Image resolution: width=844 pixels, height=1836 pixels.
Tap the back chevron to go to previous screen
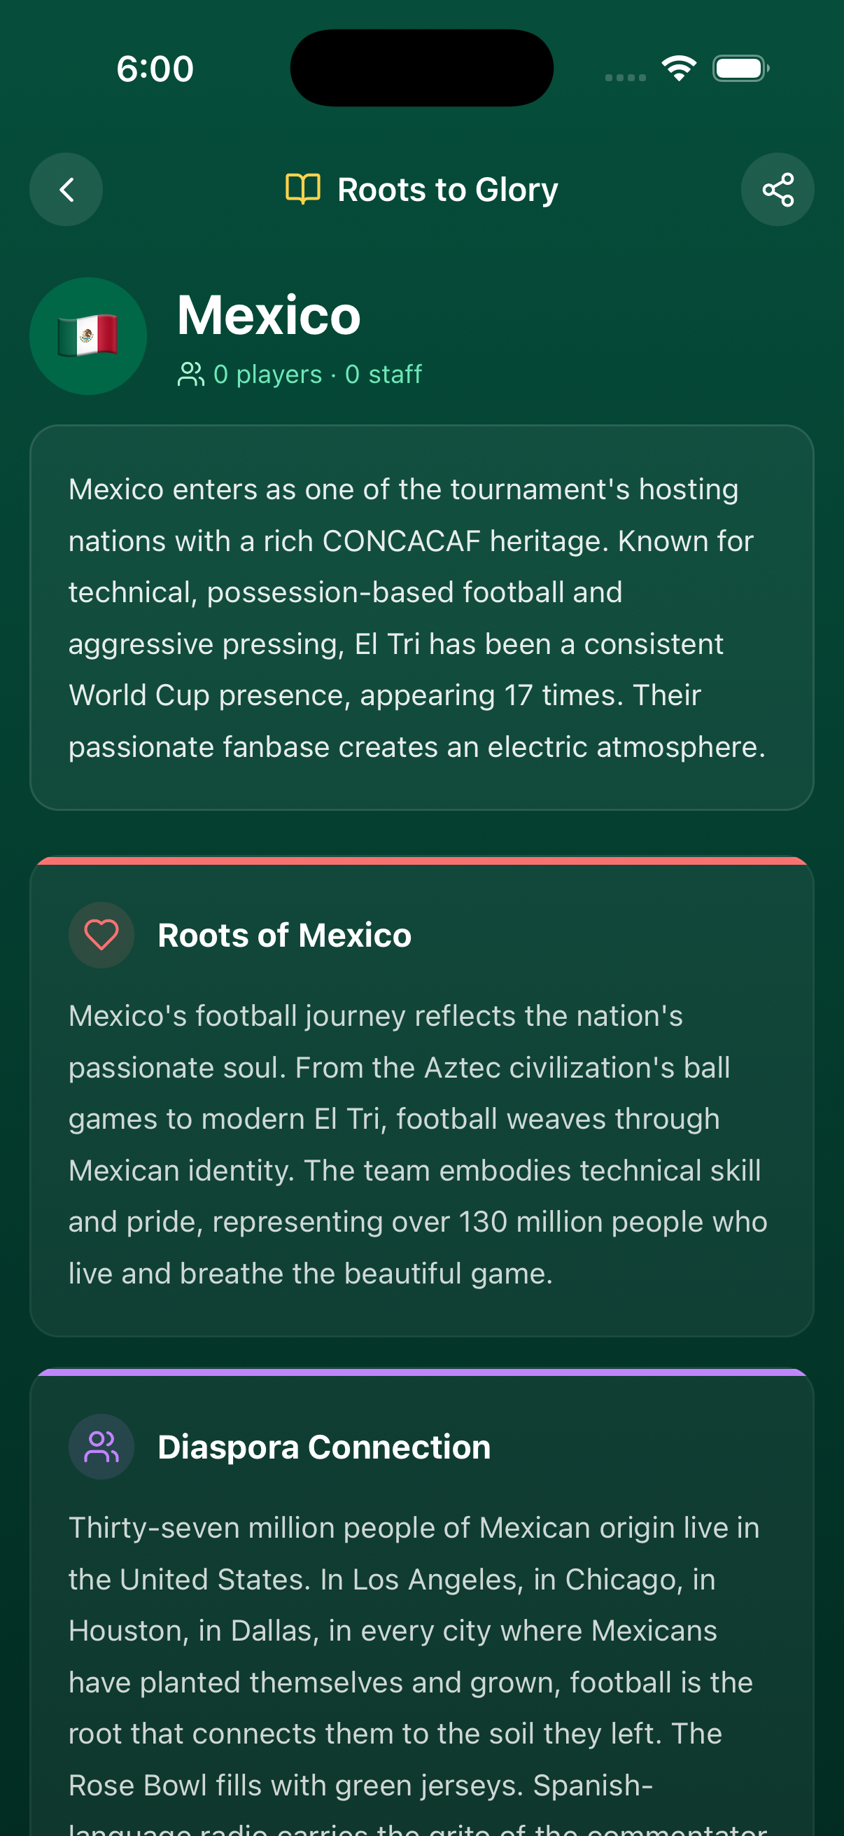point(66,189)
